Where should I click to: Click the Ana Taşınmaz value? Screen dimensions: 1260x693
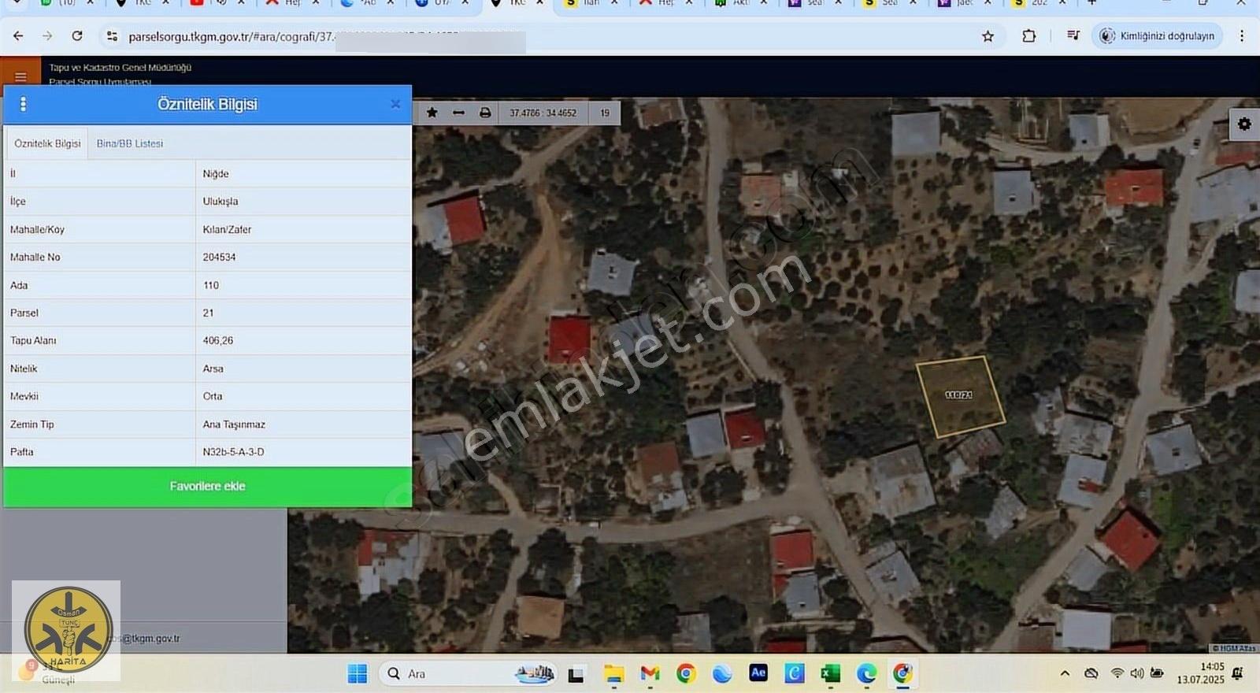pyautogui.click(x=234, y=424)
